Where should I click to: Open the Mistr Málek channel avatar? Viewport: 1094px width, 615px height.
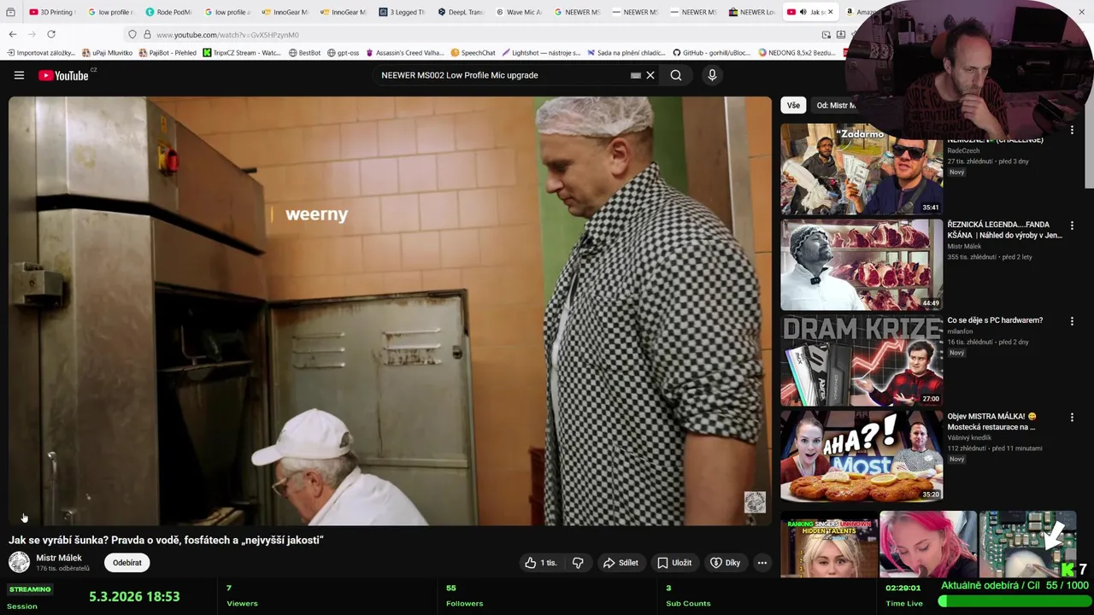pos(19,562)
